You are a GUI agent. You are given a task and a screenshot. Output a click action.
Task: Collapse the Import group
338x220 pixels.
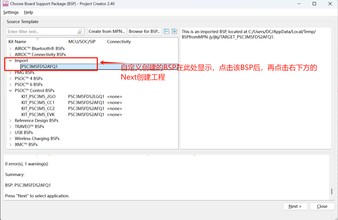click(10, 61)
